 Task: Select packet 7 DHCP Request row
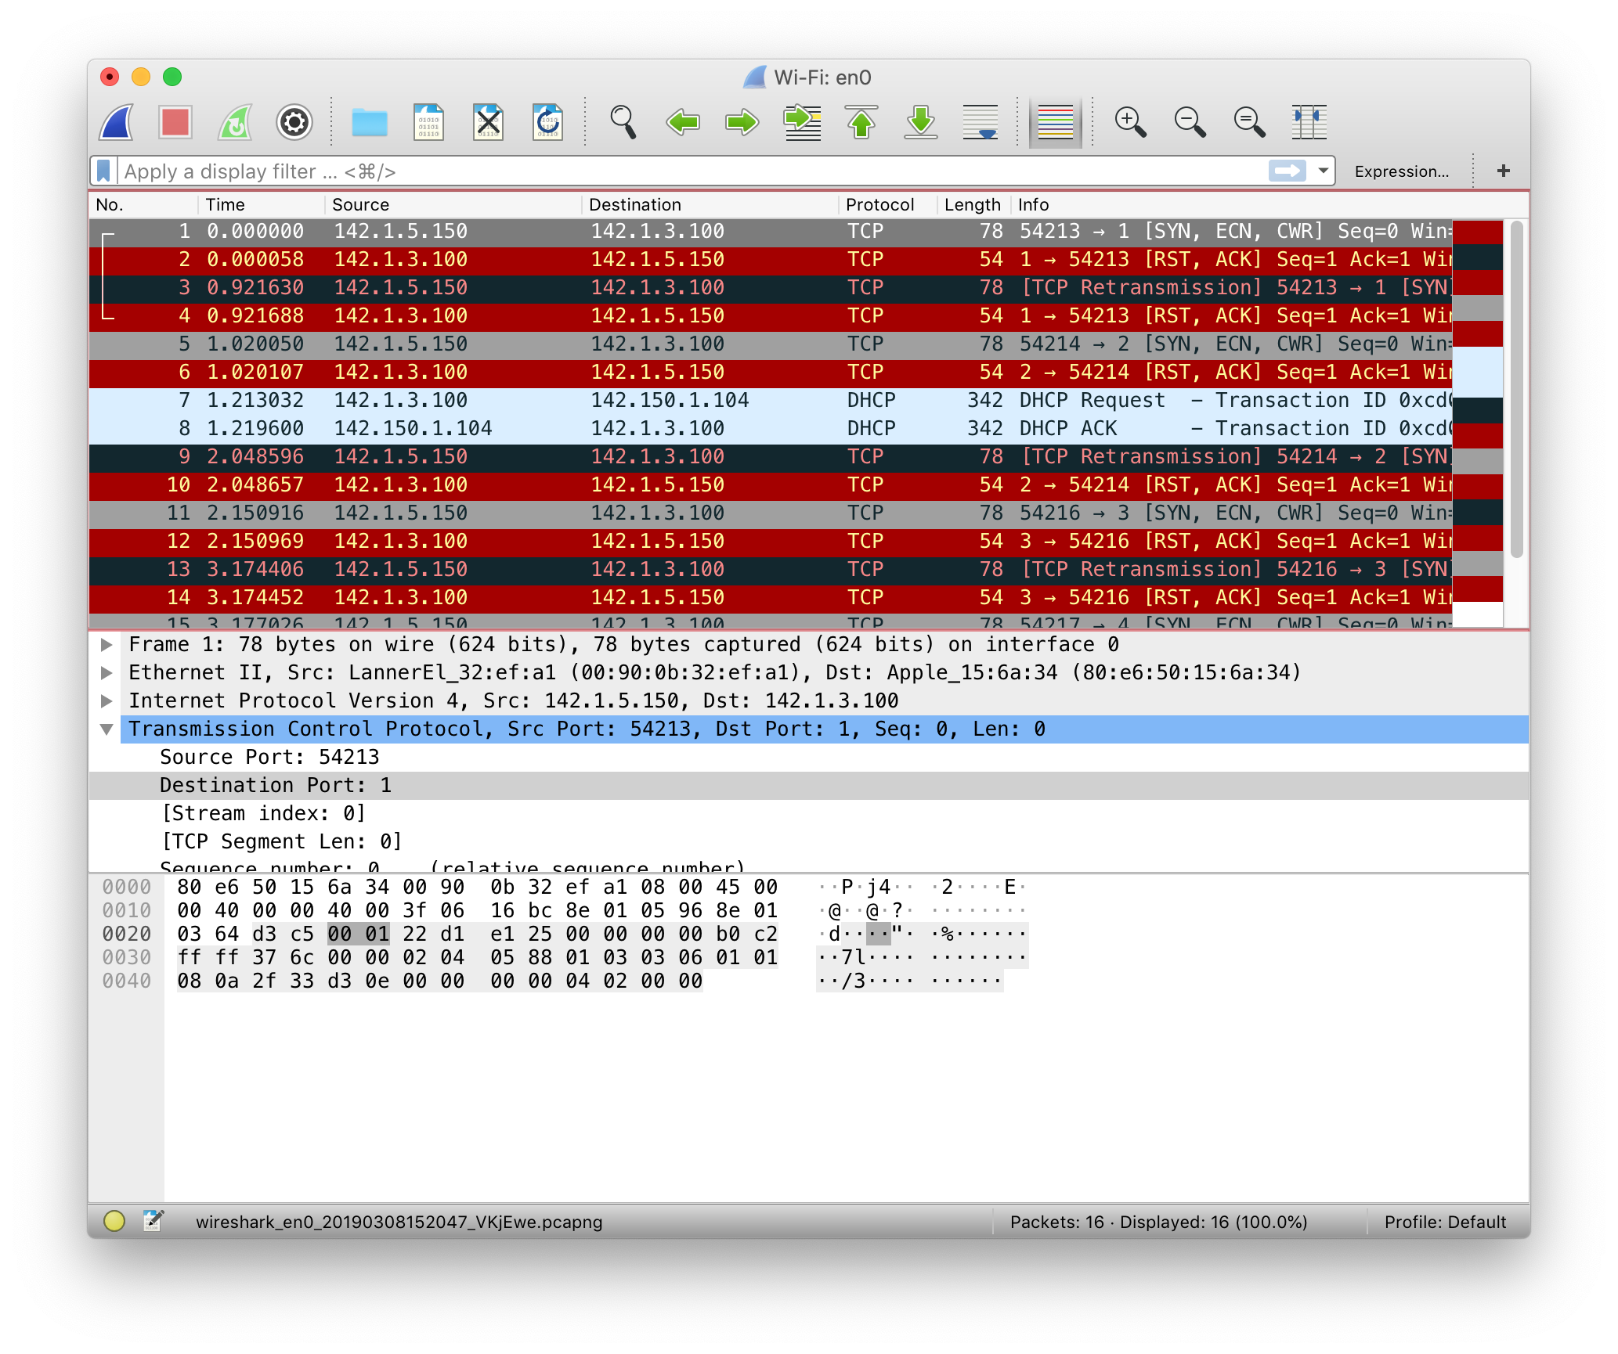click(x=771, y=401)
